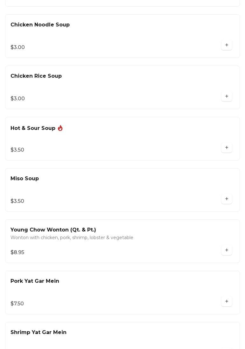Open the Miso Soup item title
The image size is (245, 349).
tap(25, 179)
